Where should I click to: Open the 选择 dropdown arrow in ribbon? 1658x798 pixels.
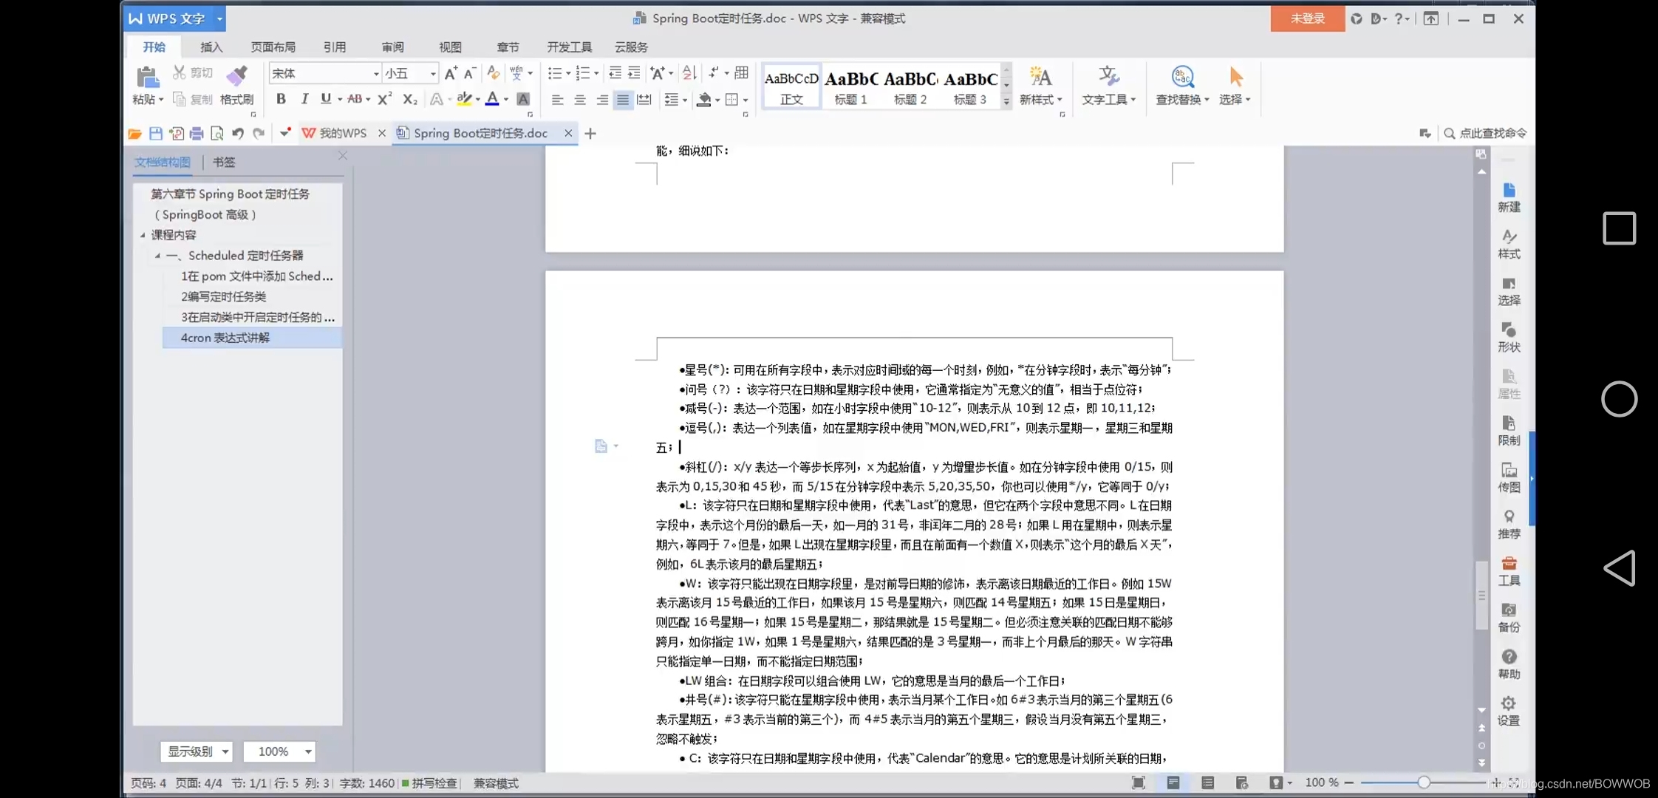click(x=1248, y=100)
